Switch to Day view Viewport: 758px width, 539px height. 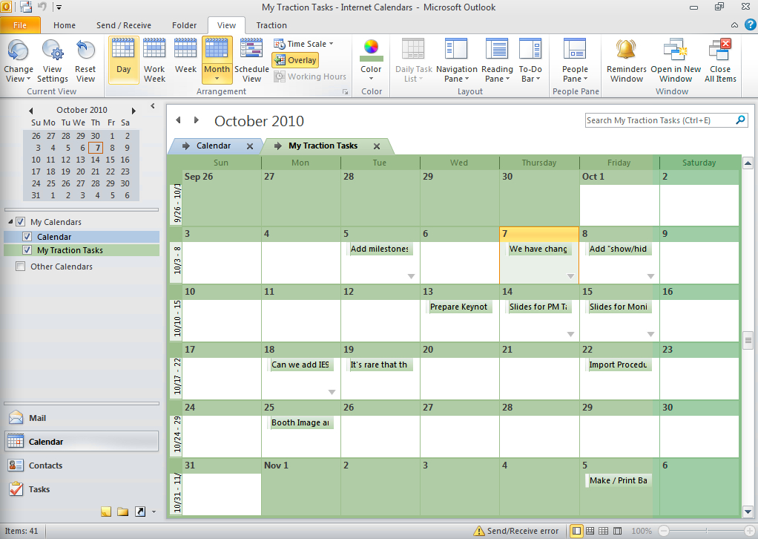pos(124,59)
